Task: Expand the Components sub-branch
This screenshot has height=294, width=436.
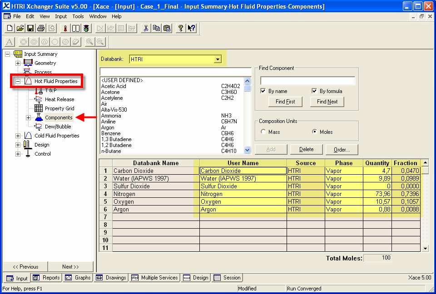Action: pyautogui.click(x=28, y=118)
